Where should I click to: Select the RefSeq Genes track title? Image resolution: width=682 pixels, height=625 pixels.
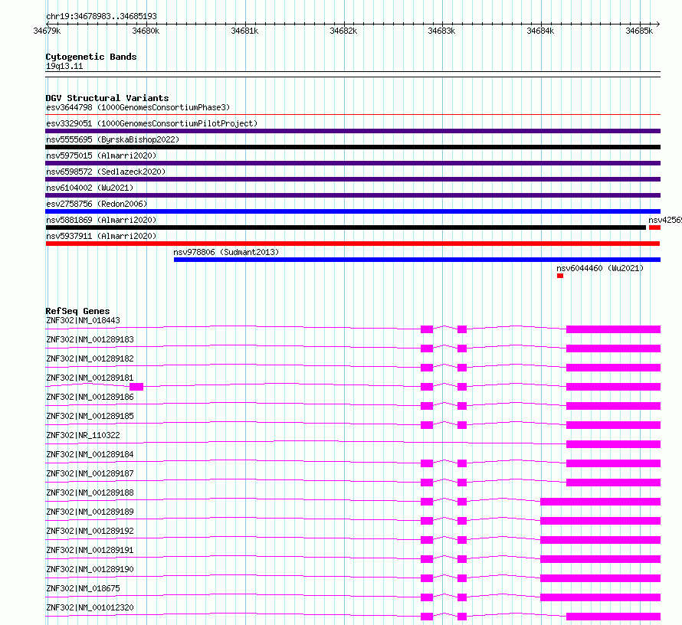click(x=78, y=311)
